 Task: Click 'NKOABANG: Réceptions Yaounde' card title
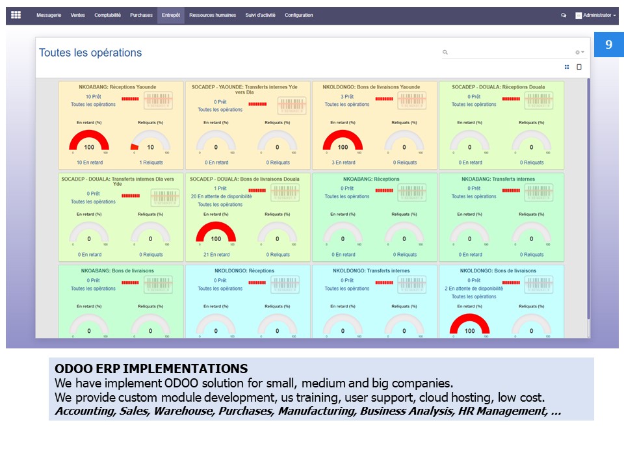(x=118, y=87)
